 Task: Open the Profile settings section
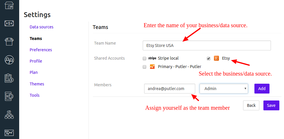36,61
